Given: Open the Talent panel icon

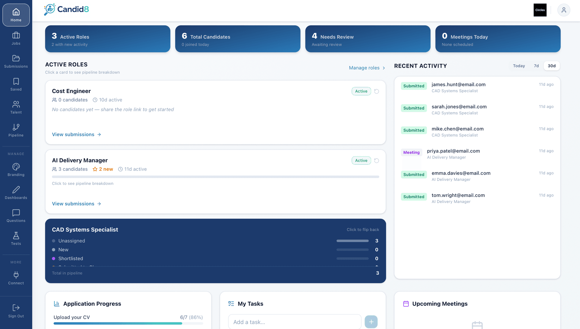Looking at the screenshot, I should 16,107.
